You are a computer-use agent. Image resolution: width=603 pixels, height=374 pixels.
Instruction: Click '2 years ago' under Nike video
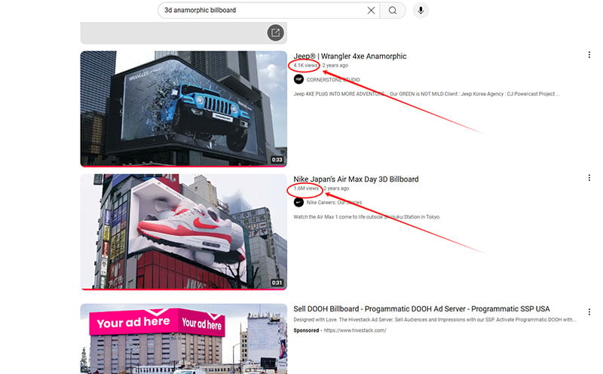[x=336, y=189]
